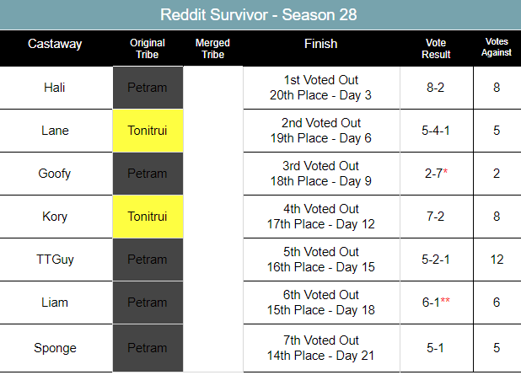This screenshot has width=521, height=375.
Task: Open castaway Goofy's name cell
Action: (55, 174)
